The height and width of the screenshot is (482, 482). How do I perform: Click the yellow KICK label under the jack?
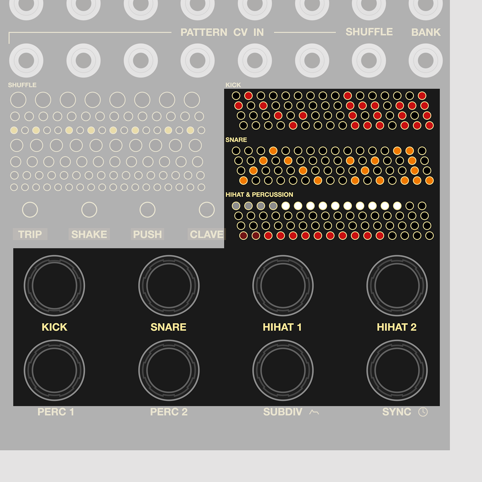point(54,327)
